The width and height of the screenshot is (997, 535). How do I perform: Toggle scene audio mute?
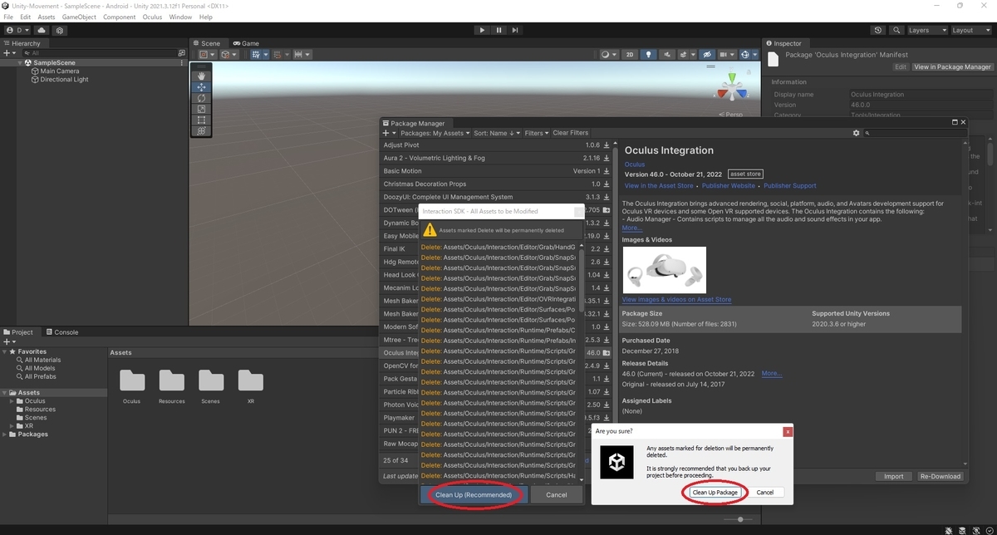click(x=667, y=55)
